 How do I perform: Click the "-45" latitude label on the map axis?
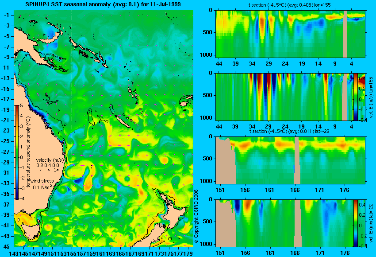pos(6,247)
